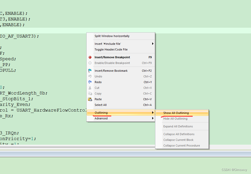The height and width of the screenshot is (174, 251).
Task: Select Enable/Disable Breakpoint entry
Action: [x=121, y=63]
